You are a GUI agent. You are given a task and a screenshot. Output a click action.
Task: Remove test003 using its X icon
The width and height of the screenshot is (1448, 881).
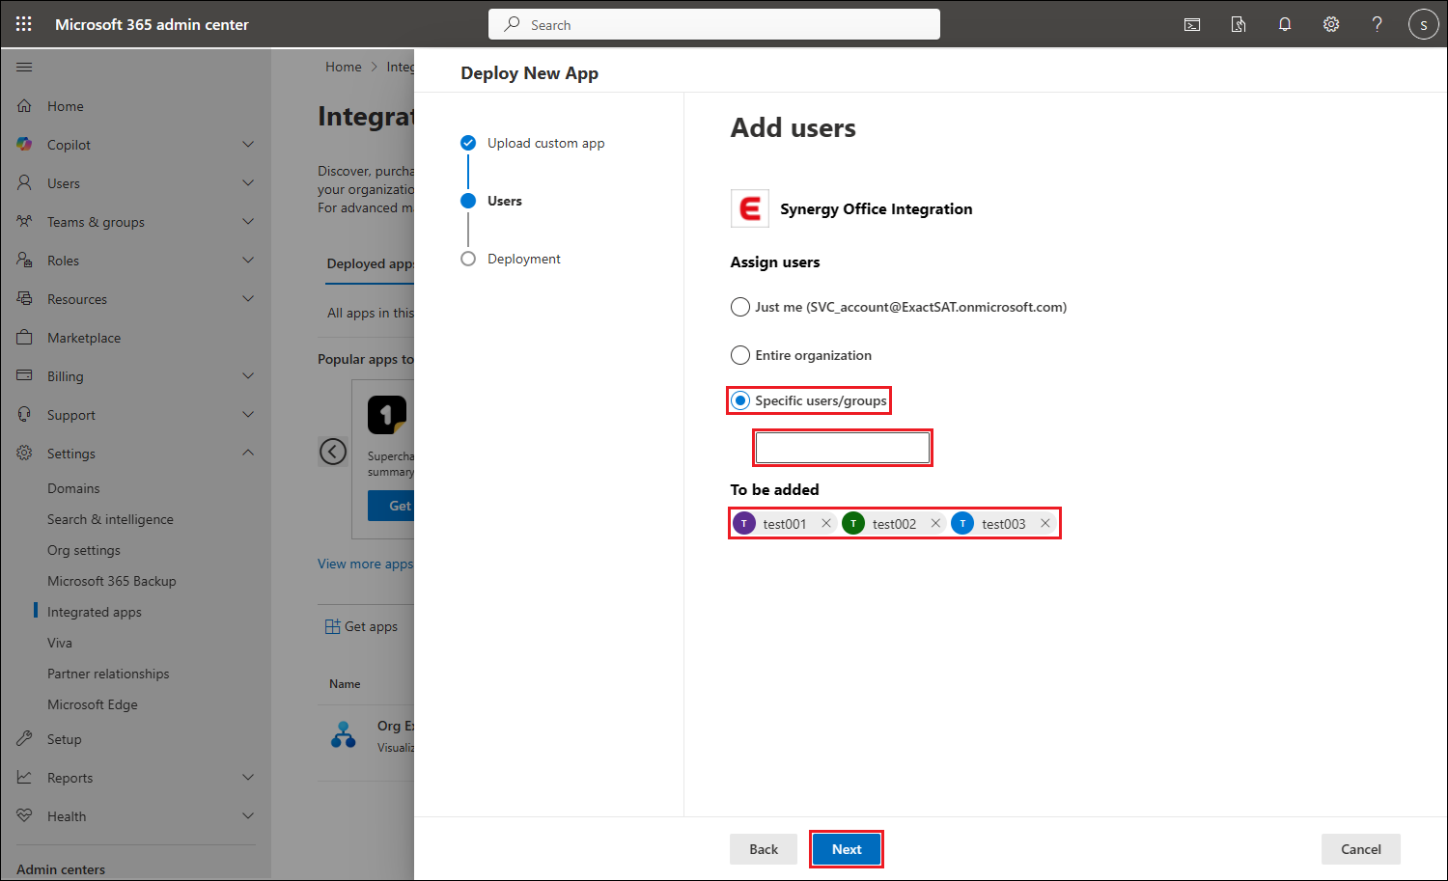(1045, 523)
